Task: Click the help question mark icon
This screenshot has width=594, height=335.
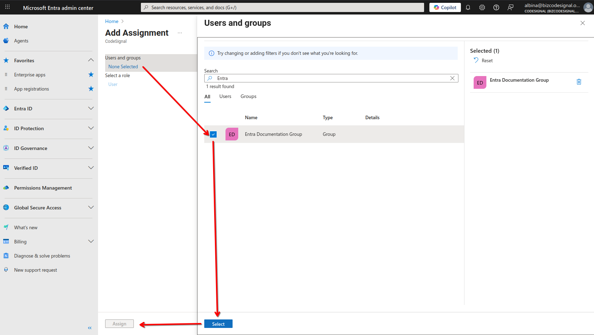Action: tap(496, 7)
